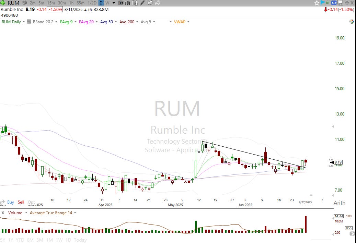Switch chart to 5m timeframe

click(41, 3)
